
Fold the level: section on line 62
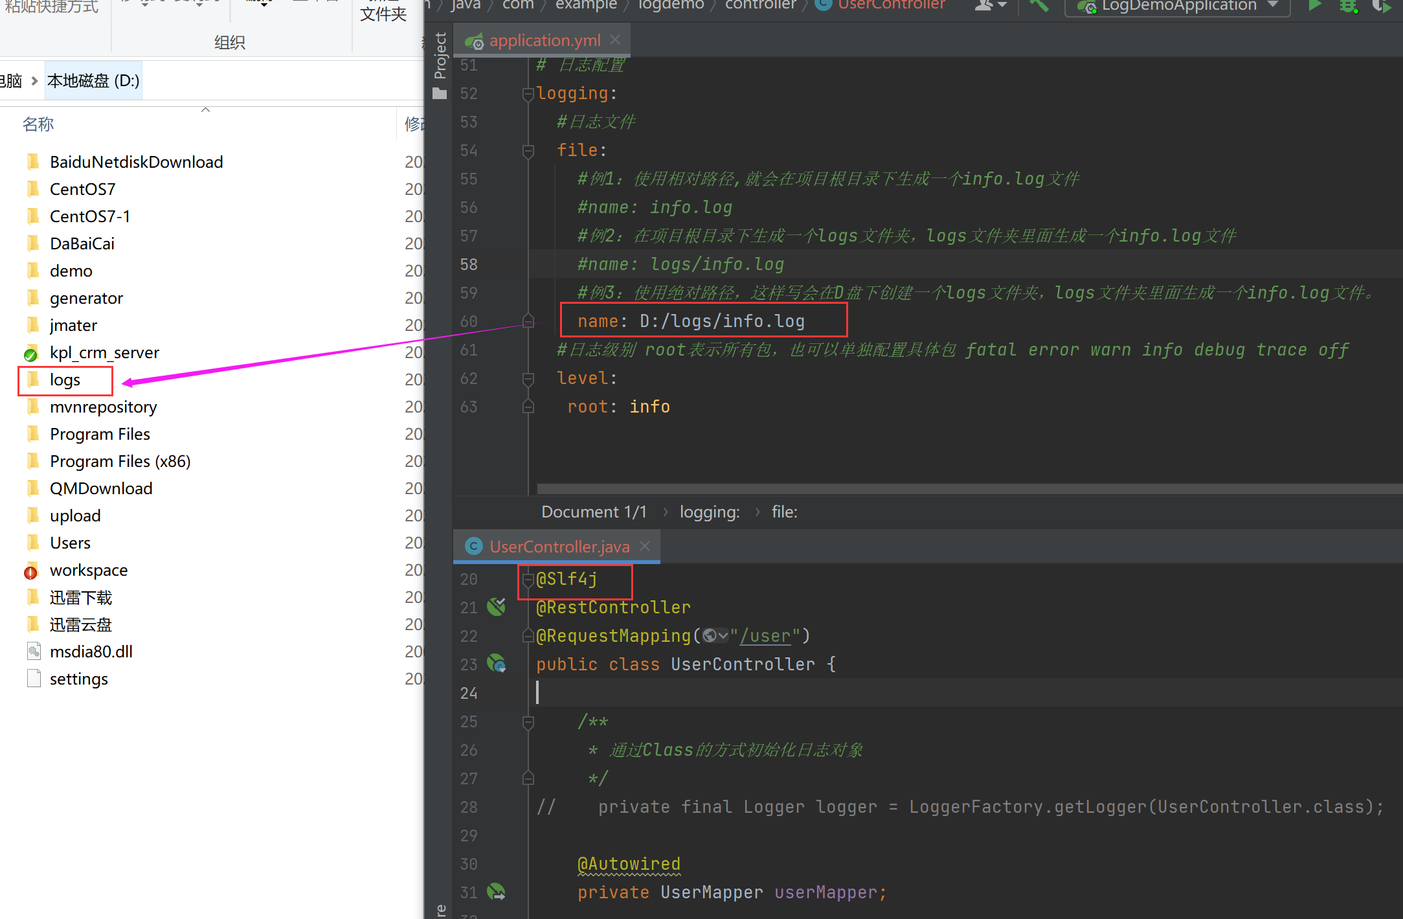click(x=528, y=379)
